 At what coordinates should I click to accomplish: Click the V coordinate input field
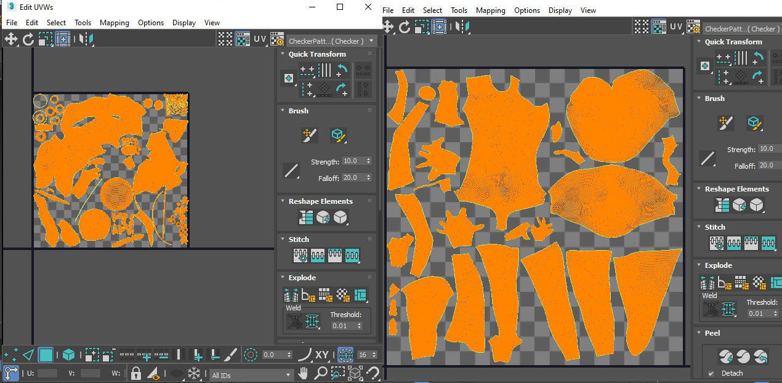(91, 373)
